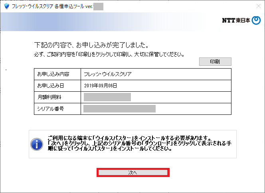The image size is (265, 193).
Task: Click the blue circular NTT emblem
Action: pos(255,21)
